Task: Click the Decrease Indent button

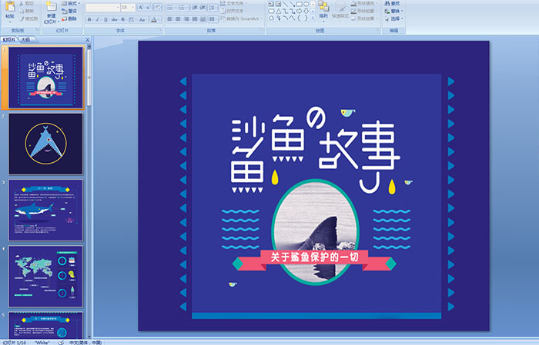Action: point(195,7)
